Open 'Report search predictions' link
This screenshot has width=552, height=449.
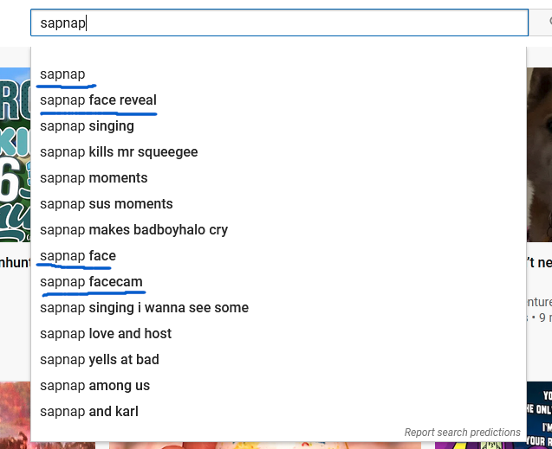click(x=462, y=433)
